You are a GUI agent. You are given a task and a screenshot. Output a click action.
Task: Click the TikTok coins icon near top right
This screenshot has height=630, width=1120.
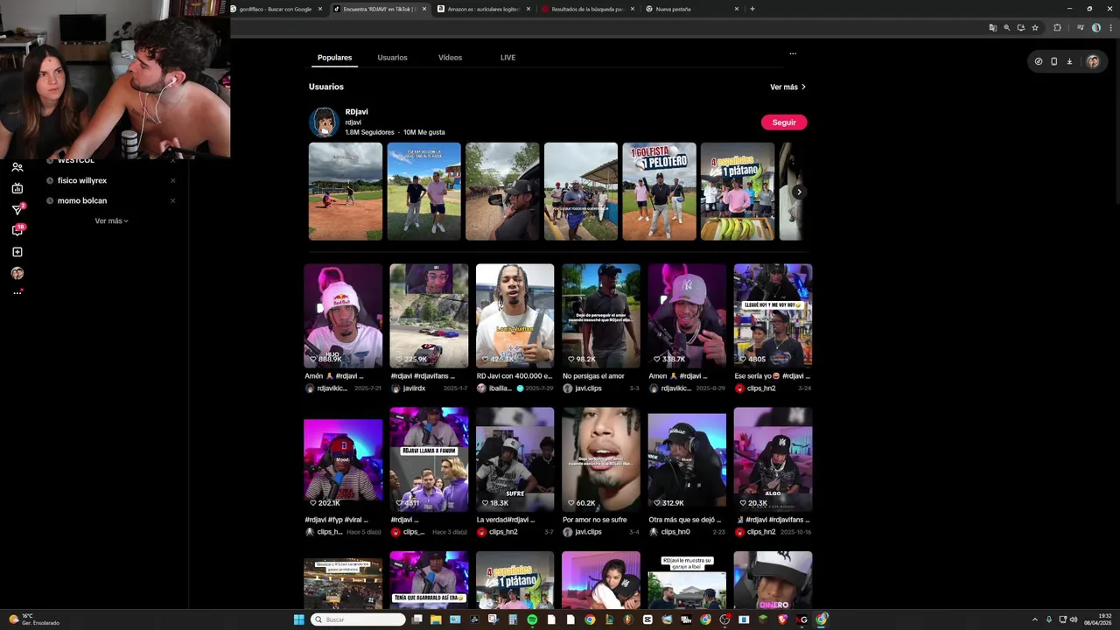[x=1039, y=61]
